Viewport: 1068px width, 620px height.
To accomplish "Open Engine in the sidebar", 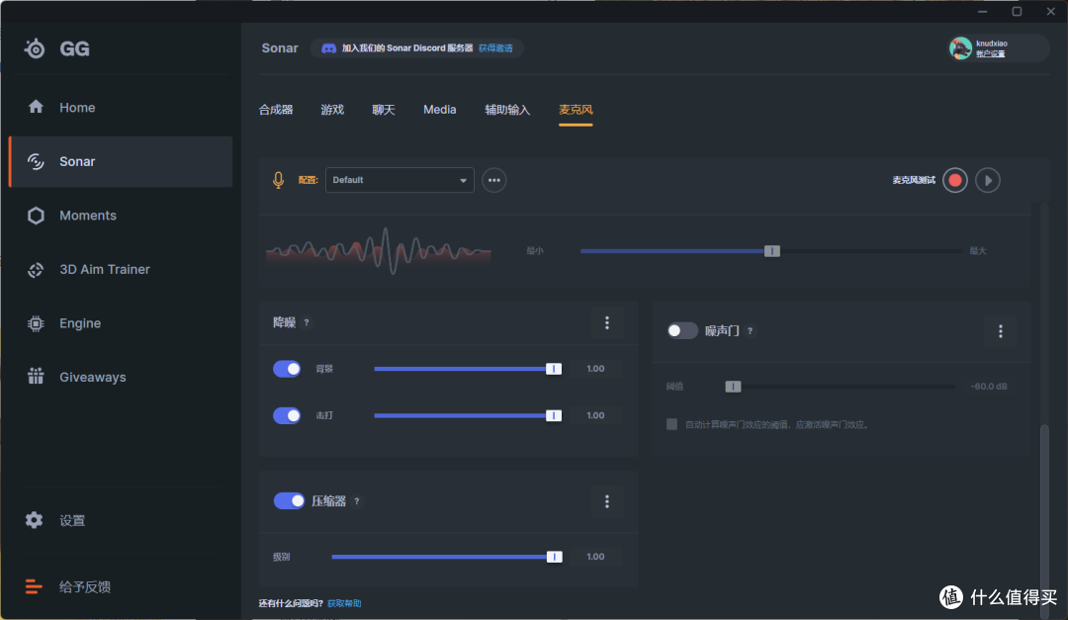I will point(121,323).
